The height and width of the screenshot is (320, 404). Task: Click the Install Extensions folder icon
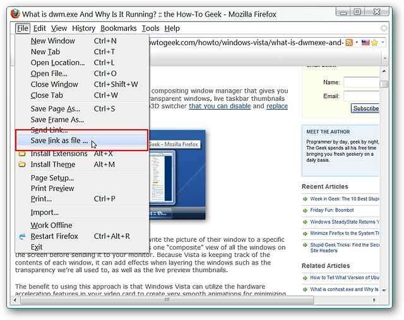tap(22, 154)
